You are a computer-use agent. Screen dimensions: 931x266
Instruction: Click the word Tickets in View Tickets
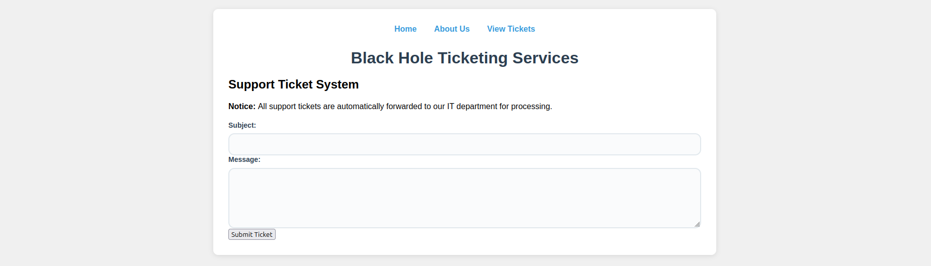[x=522, y=29]
